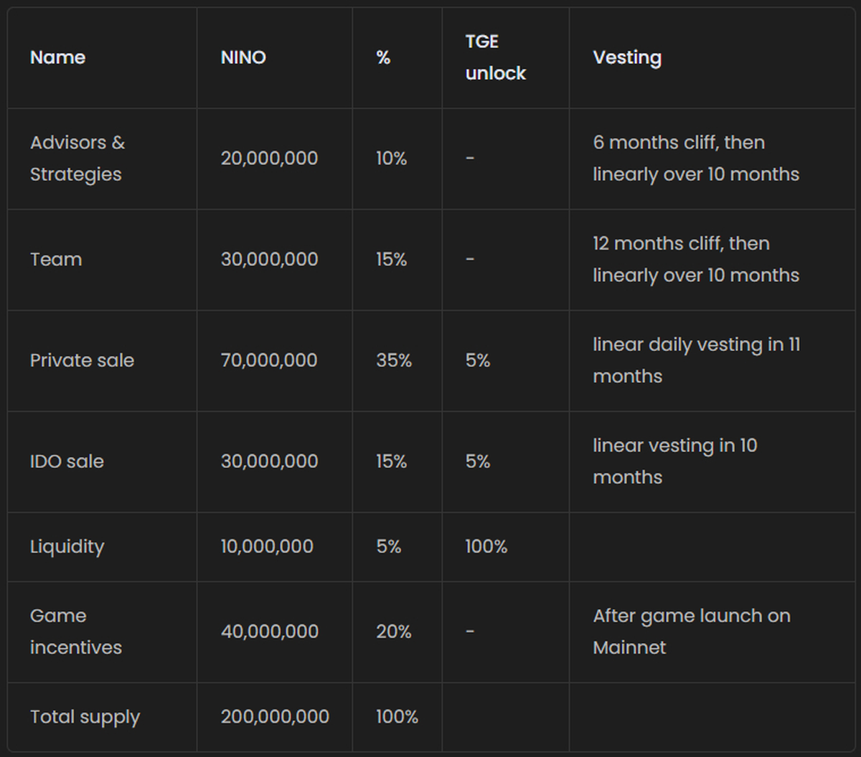Select the Private sale cell
Viewport: 861px width, 757px height.
pos(82,360)
